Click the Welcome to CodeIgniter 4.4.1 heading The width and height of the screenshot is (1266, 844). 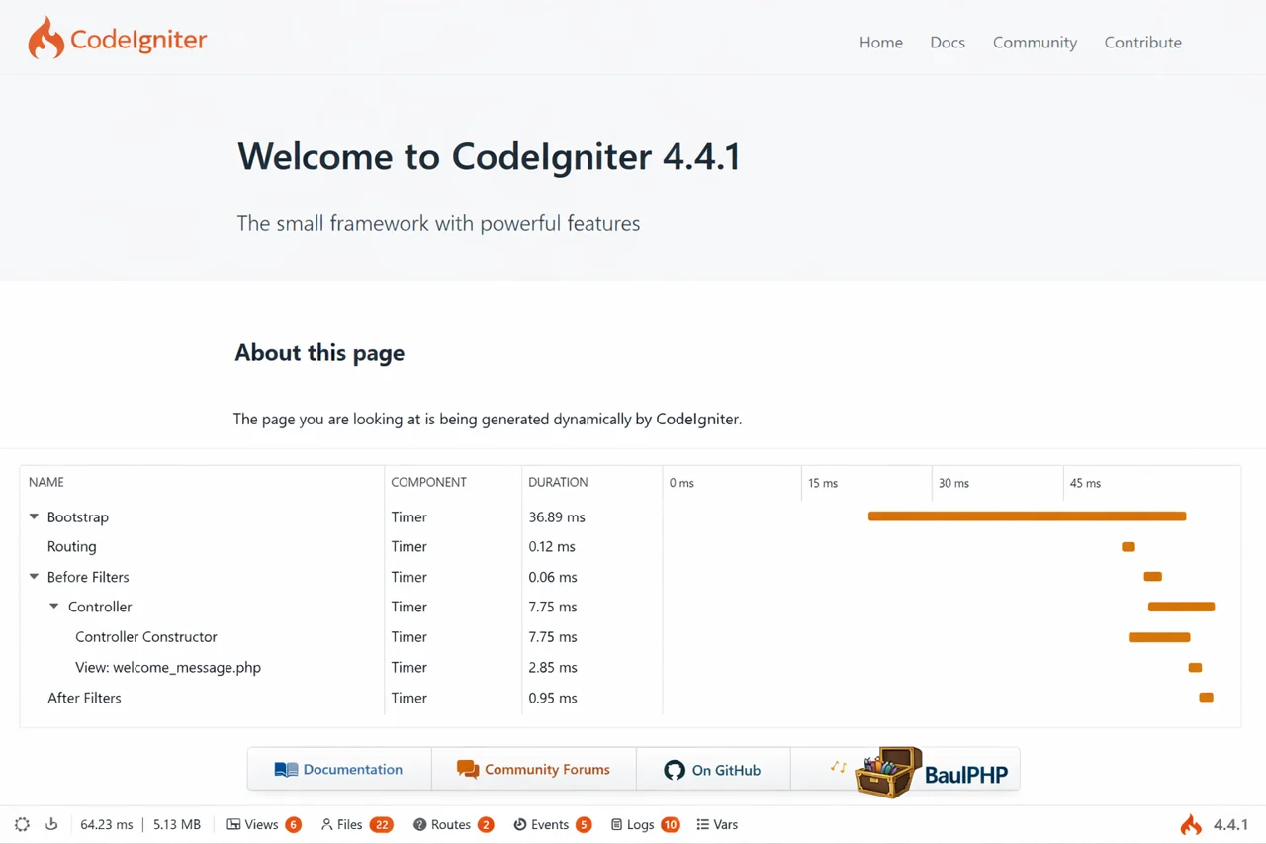pyautogui.click(x=489, y=156)
